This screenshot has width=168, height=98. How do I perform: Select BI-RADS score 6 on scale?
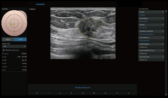coord(128,93)
